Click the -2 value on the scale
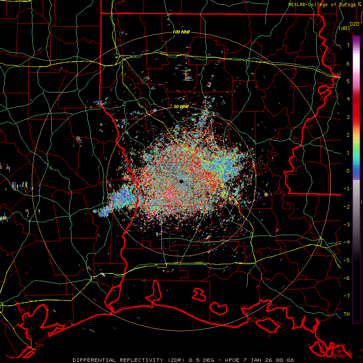Image resolution: width=363 pixels, height=363 pixels. 346,207
